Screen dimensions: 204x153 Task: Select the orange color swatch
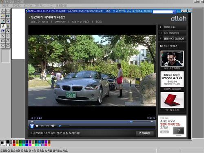tap(49, 145)
